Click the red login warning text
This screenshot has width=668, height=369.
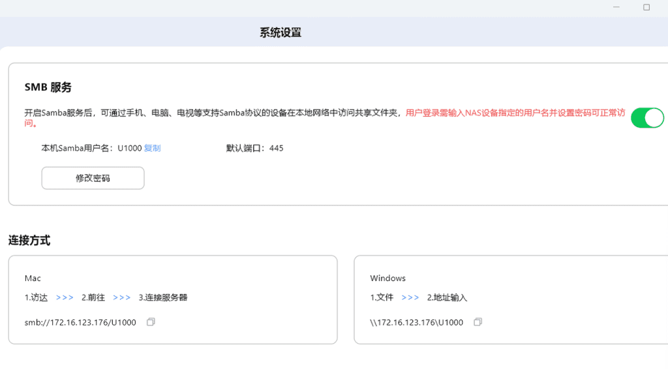pyautogui.click(x=515, y=113)
